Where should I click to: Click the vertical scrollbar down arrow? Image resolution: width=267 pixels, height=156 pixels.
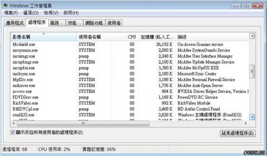coord(252,117)
